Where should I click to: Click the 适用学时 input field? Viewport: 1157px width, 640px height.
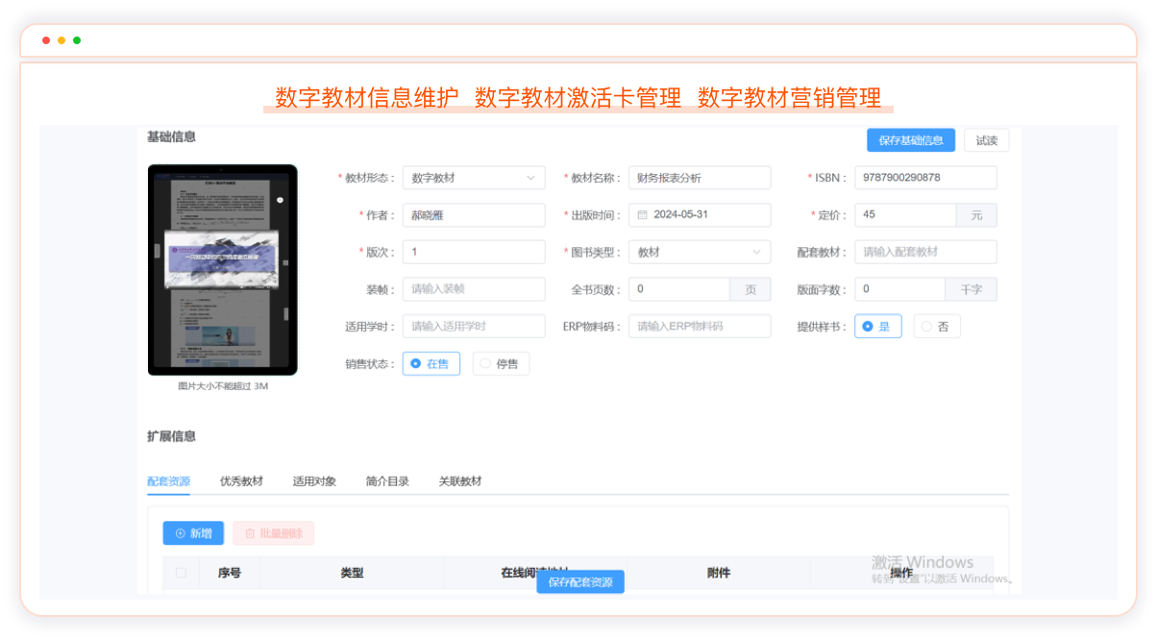[474, 327]
